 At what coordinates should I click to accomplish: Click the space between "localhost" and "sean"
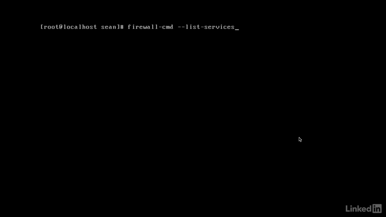99,27
